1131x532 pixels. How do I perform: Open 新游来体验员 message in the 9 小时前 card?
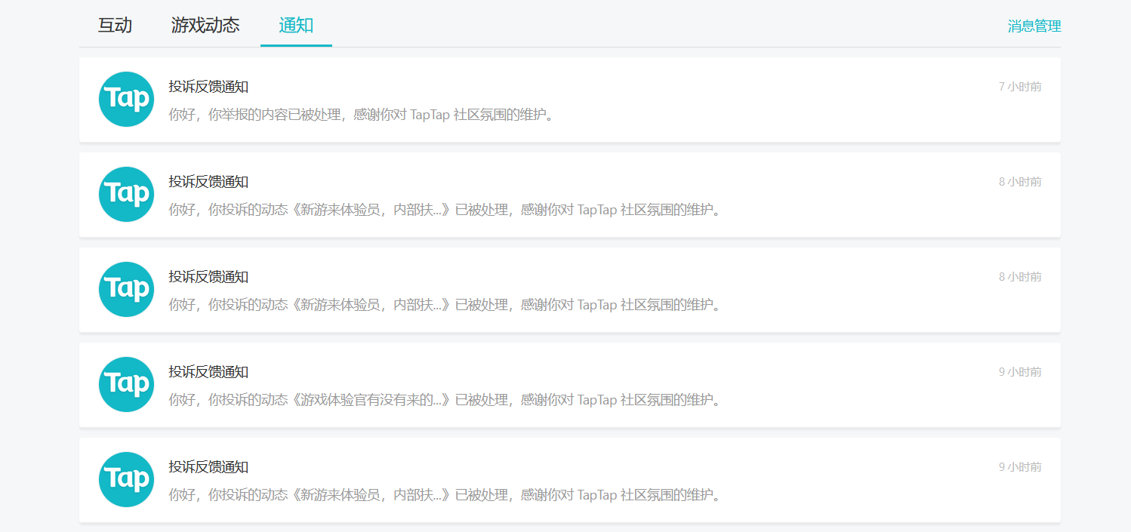[445, 495]
